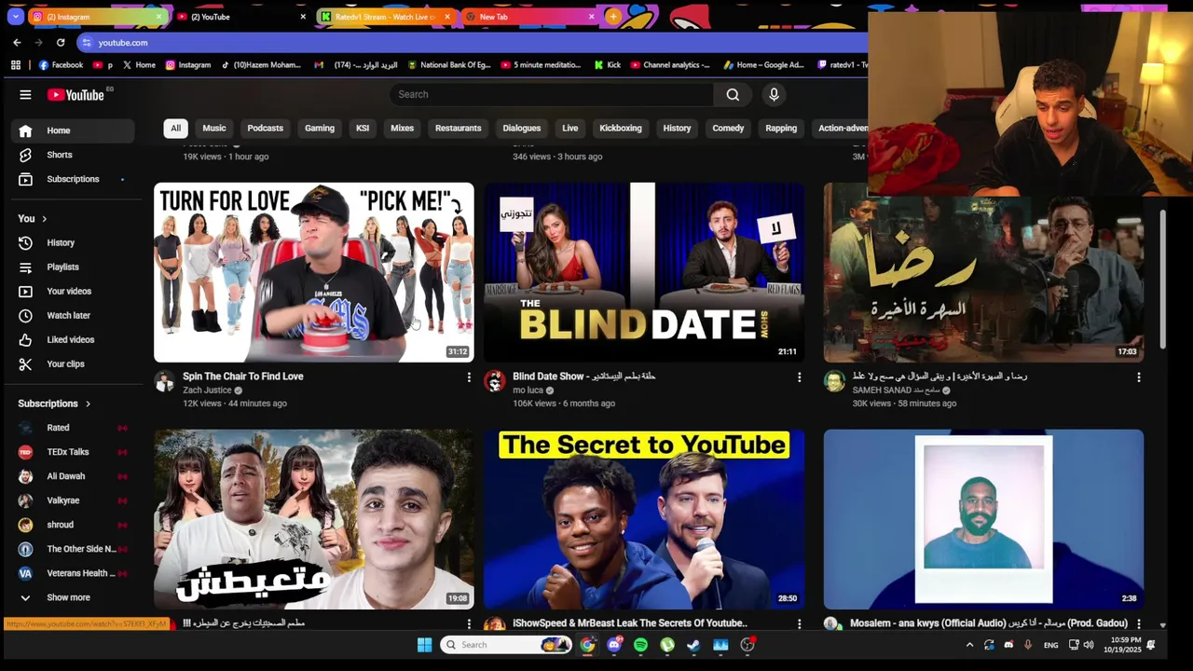Image resolution: width=1193 pixels, height=671 pixels.
Task: Open options menu for SAMEH SANAD video
Action: pos(1138,377)
